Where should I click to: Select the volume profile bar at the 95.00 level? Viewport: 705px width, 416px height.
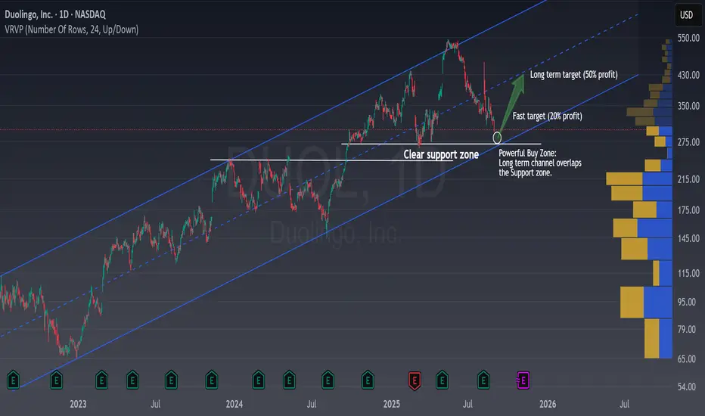646,303
